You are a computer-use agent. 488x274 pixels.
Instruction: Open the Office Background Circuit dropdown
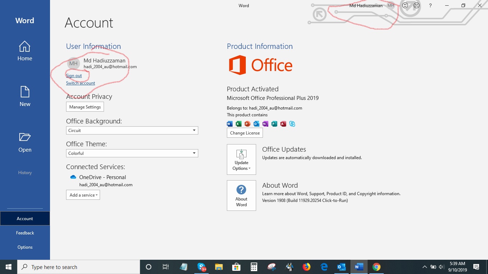pyautogui.click(x=132, y=131)
